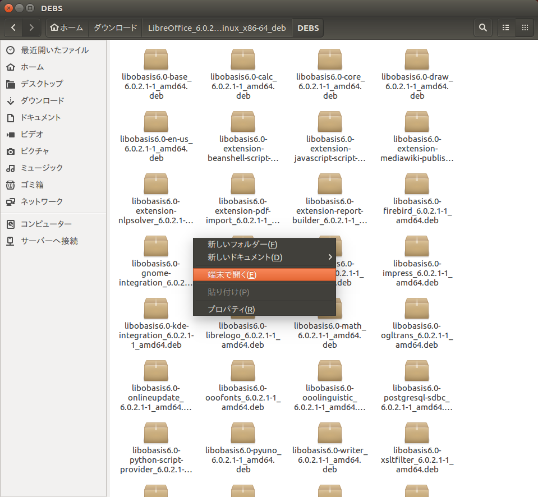This screenshot has height=497, width=538.
Task: Choose サーバーへ接続 in the sidebar
Action: coord(53,241)
